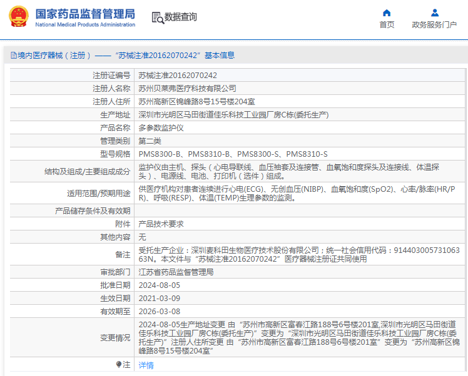This screenshot has height=376, width=468.
Task: Click the 变更情况 label cell
Action: coord(72,337)
